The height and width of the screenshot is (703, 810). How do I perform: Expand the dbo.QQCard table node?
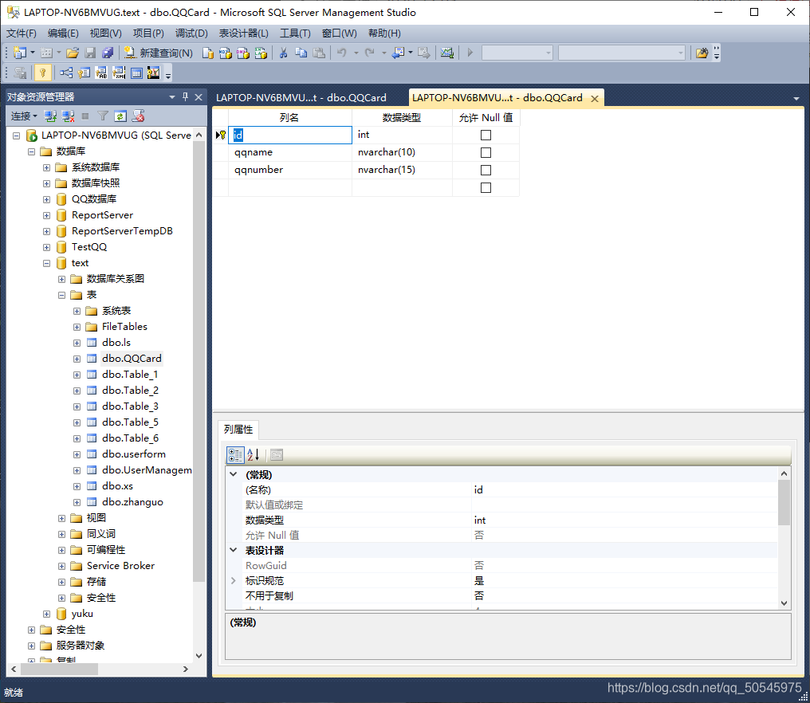click(x=77, y=359)
